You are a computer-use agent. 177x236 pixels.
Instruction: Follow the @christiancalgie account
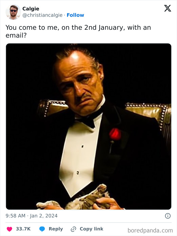click(75, 15)
